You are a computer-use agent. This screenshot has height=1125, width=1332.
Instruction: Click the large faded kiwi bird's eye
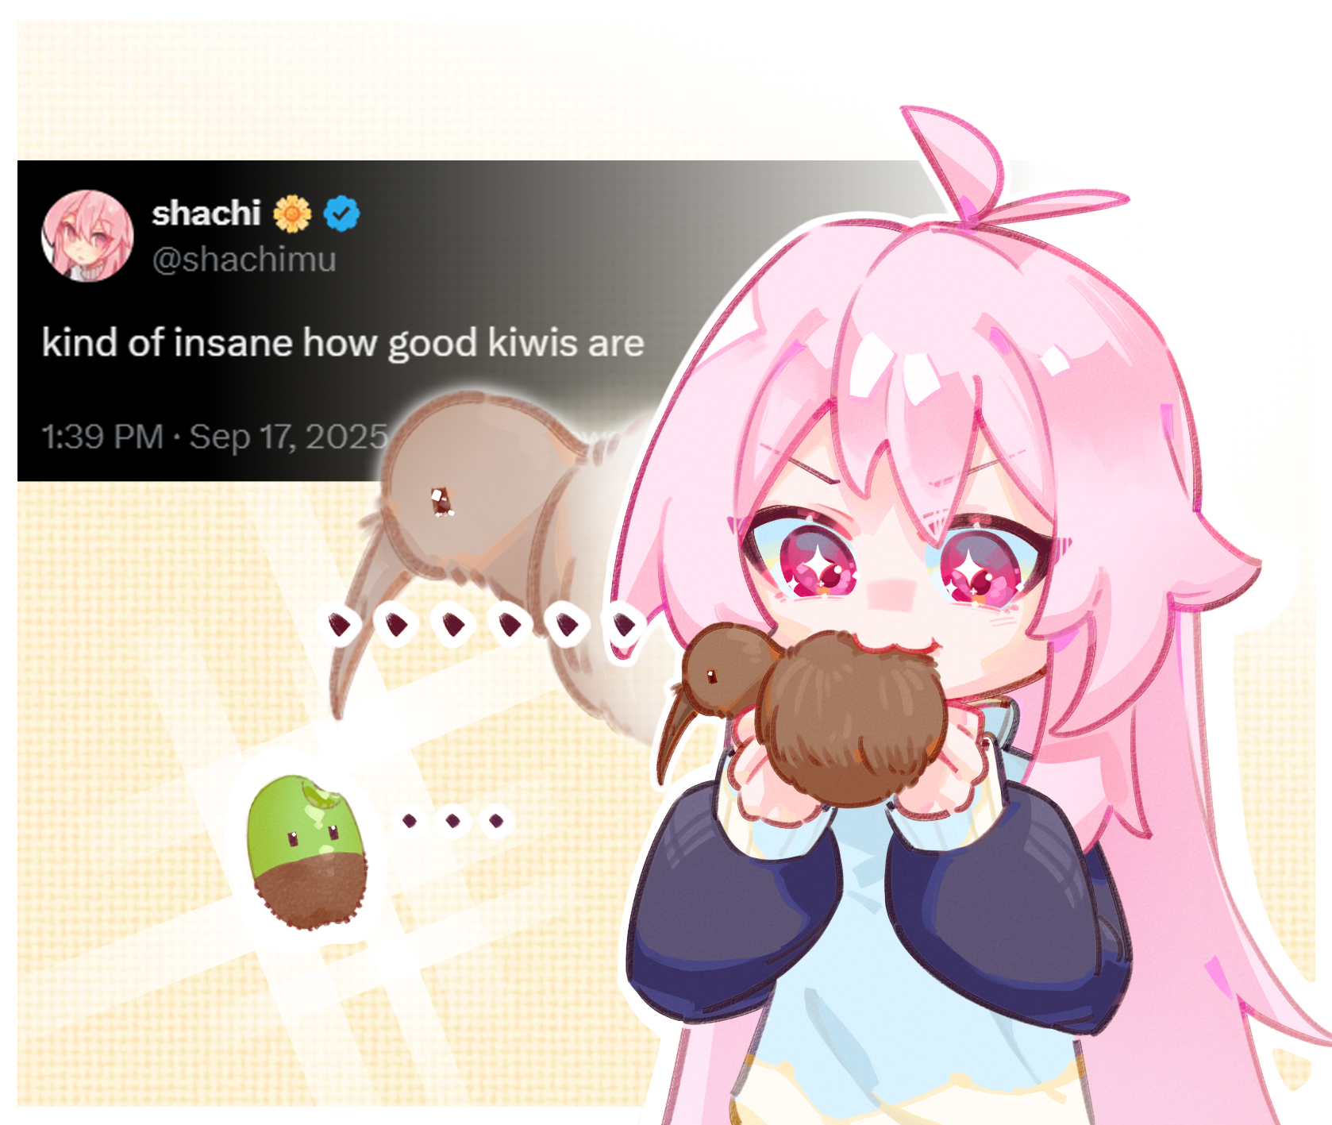click(x=441, y=502)
